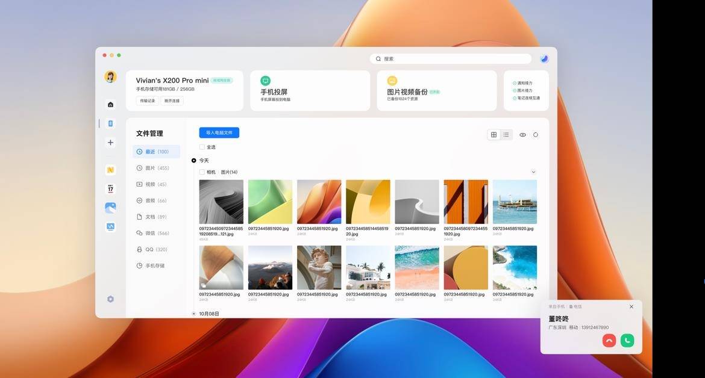705x378 pixels.
Task: Open the sea boat photo thumbnail
Action: point(515,202)
